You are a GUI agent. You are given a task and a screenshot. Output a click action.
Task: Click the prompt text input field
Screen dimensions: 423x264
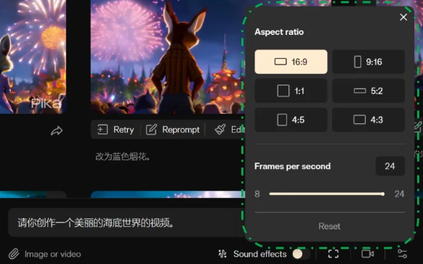(126, 223)
